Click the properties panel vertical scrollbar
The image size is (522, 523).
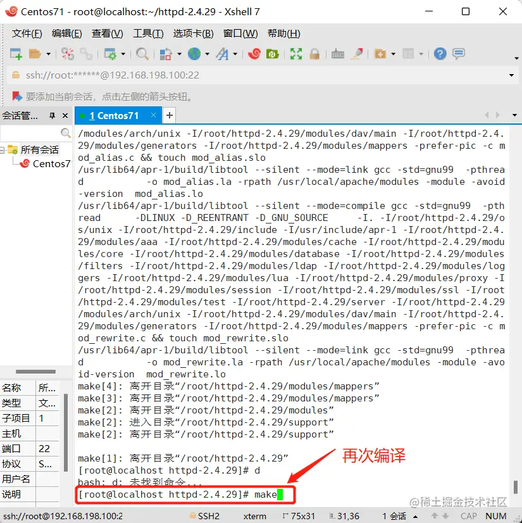[x=66, y=432]
